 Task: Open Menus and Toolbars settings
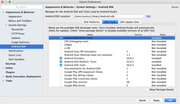point(20,21)
